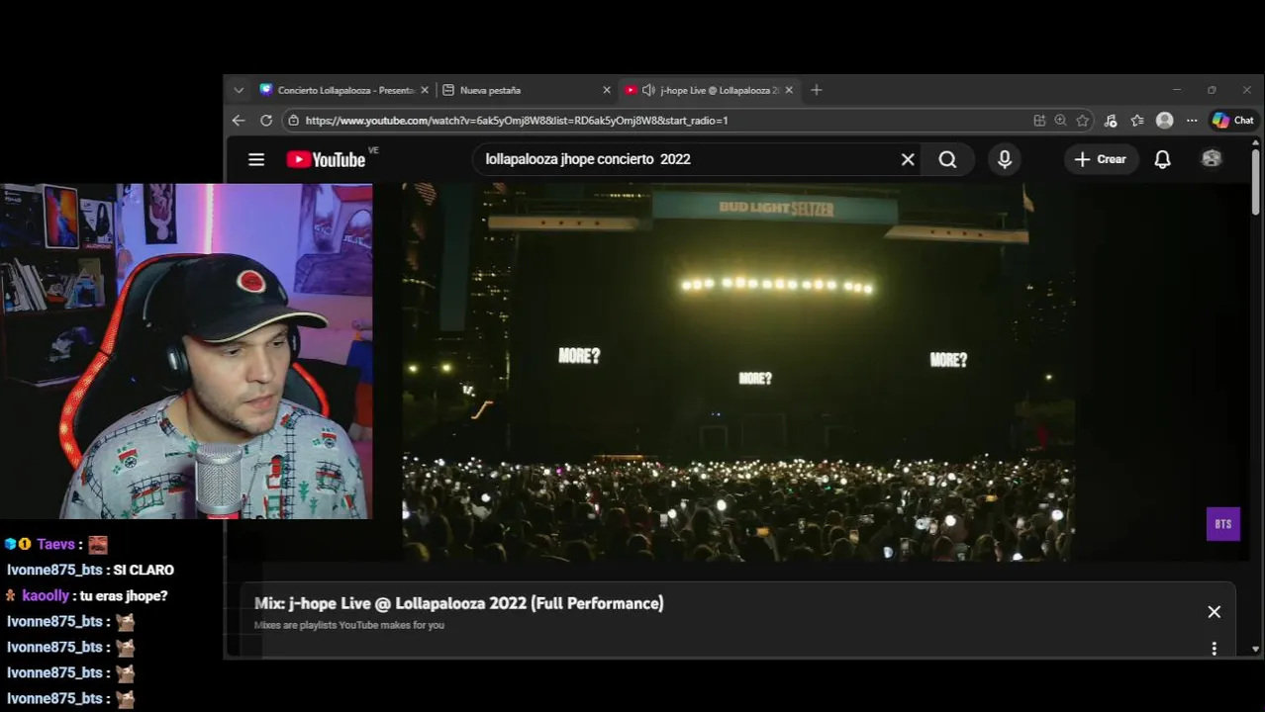
Task: Click the page vertical scrollbar thumb
Action: coord(1256,180)
